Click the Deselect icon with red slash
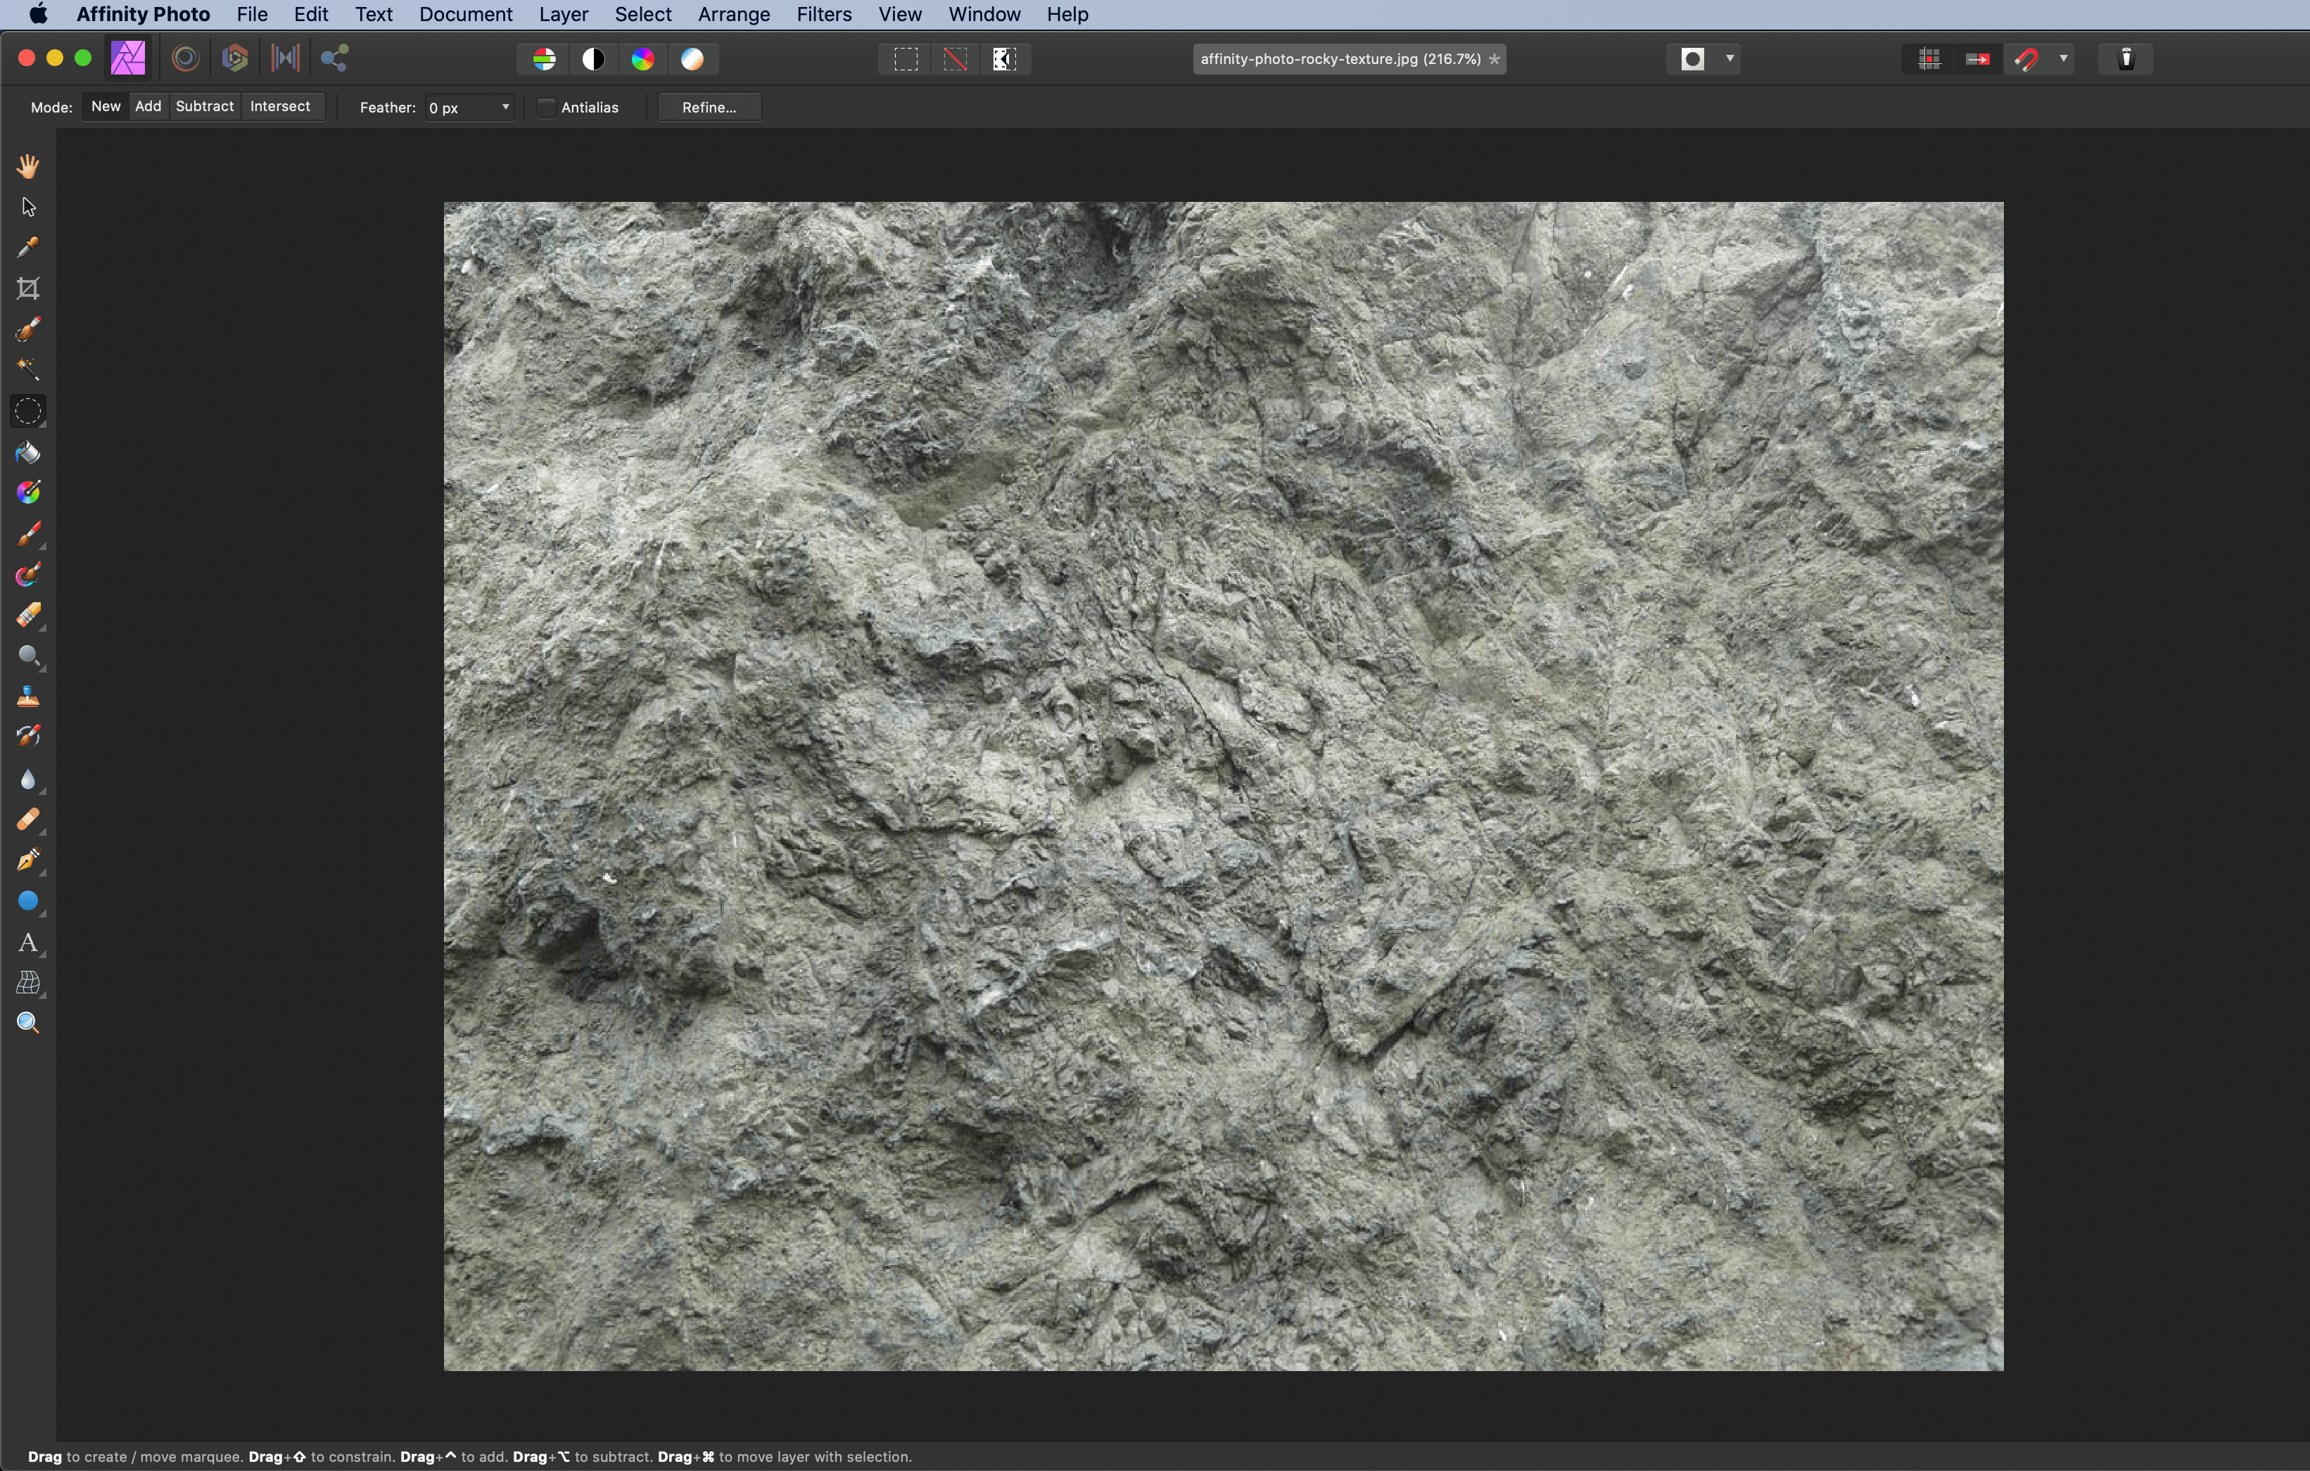The width and height of the screenshot is (2310, 1471). tap(955, 60)
